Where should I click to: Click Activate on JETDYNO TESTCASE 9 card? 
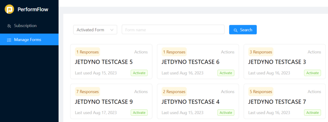click(139, 113)
